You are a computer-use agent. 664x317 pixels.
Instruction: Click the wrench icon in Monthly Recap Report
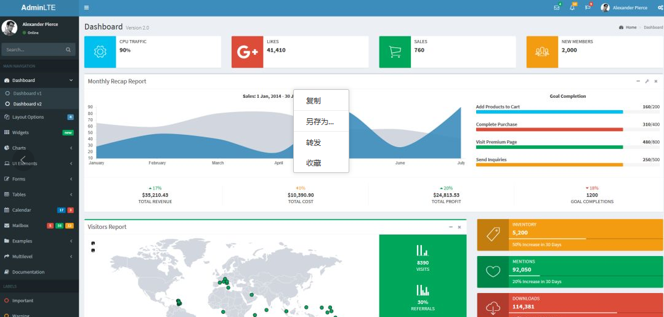point(647,81)
